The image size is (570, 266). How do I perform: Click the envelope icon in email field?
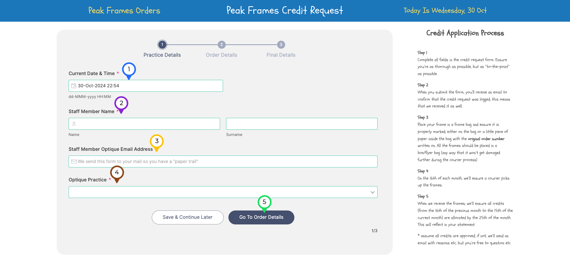[74, 161]
